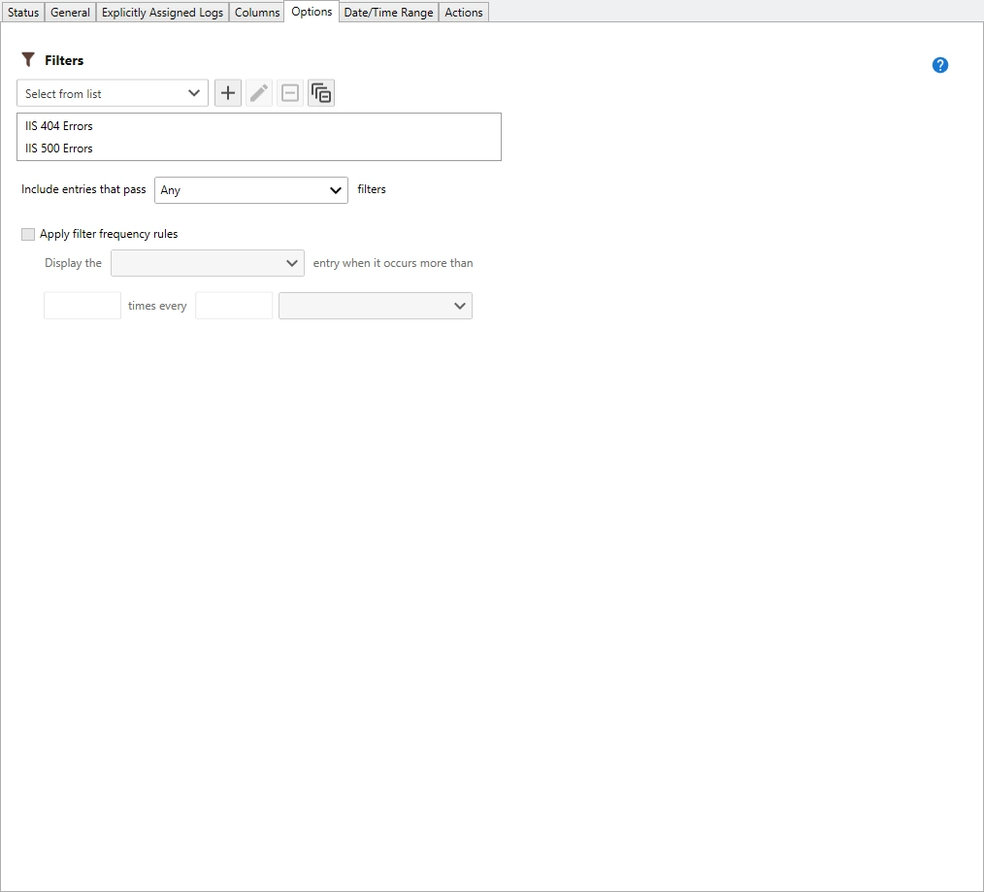
Task: Go to the Columns tab
Action: (257, 13)
